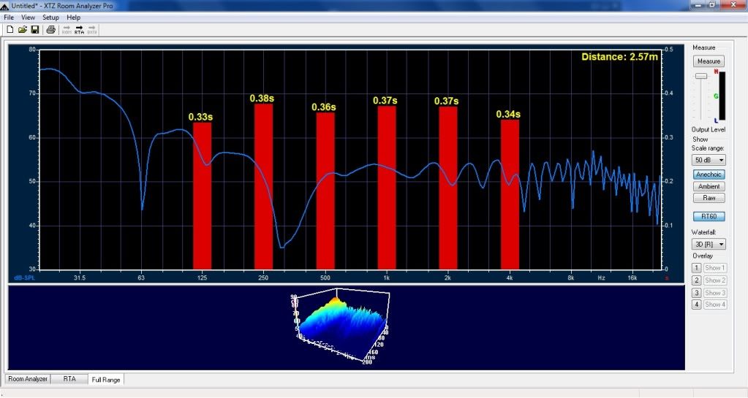Click the Output Level slider handle
This screenshot has width=748, height=398.
pos(700,76)
